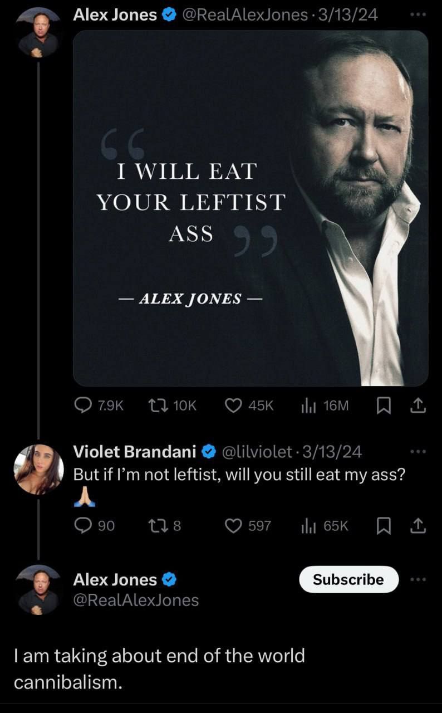442x713 pixels.
Task: Reply to Violet Brandani's tweet
Action: click(84, 525)
